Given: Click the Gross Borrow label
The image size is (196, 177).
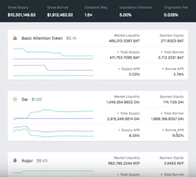Looking at the screenshot, I should click(x=58, y=7).
